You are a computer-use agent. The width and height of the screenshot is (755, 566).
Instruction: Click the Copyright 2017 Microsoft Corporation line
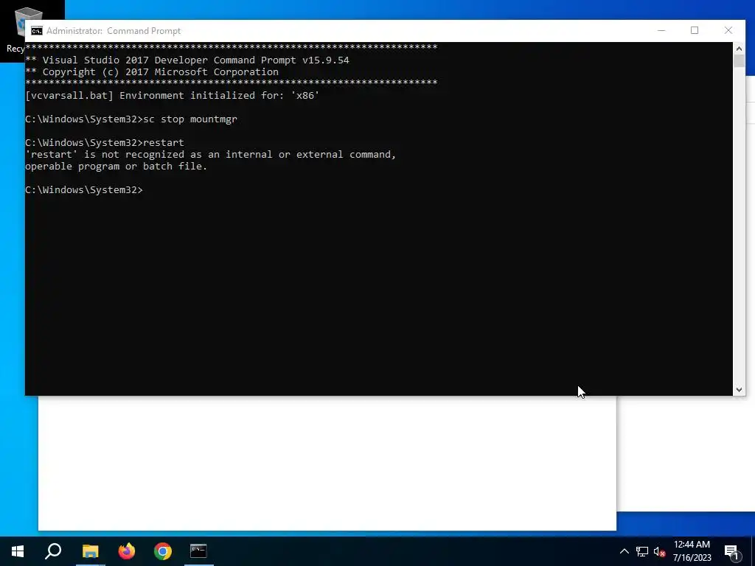click(x=152, y=71)
